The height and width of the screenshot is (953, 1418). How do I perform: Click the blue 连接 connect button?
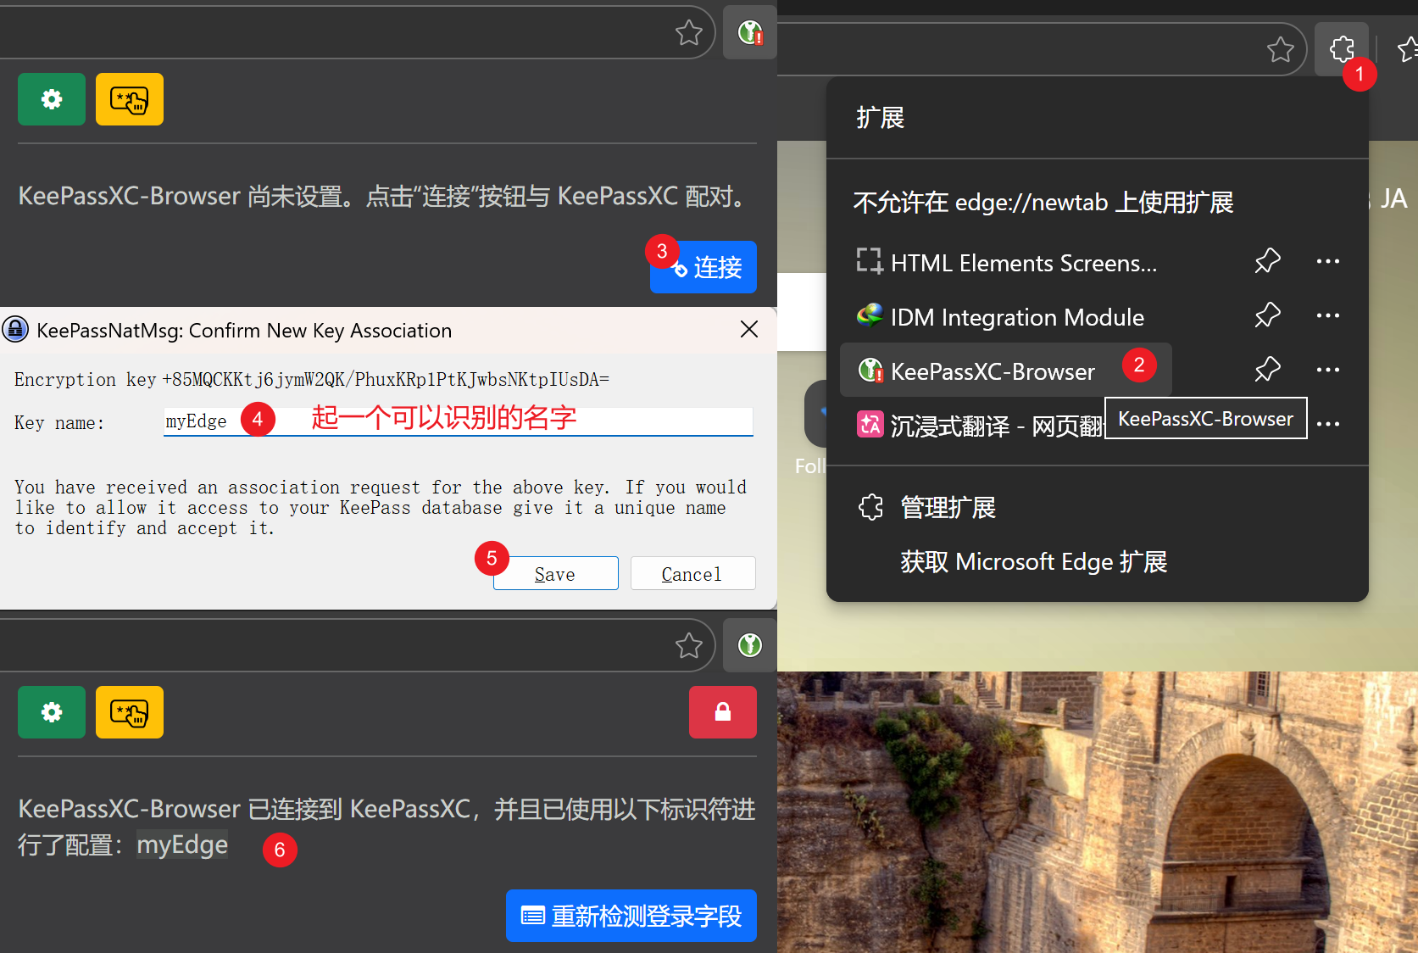click(703, 267)
